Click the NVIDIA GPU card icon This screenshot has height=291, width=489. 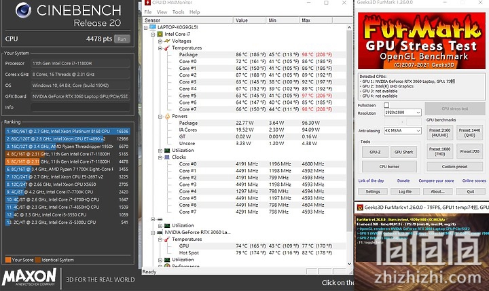point(160,232)
